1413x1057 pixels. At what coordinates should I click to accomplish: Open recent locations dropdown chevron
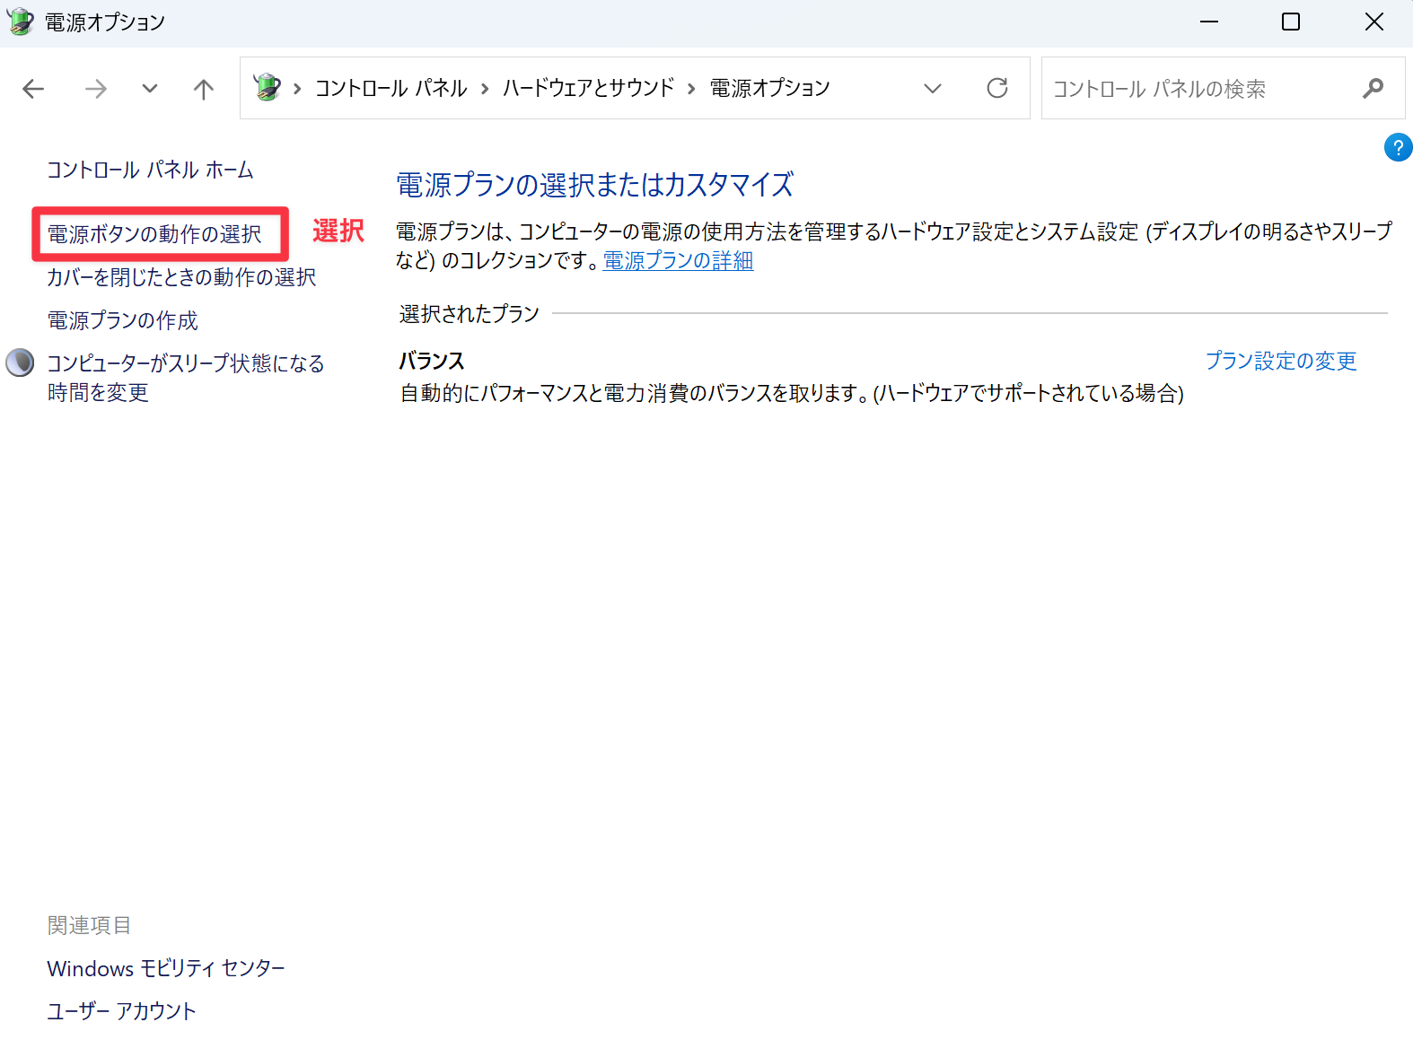150,89
